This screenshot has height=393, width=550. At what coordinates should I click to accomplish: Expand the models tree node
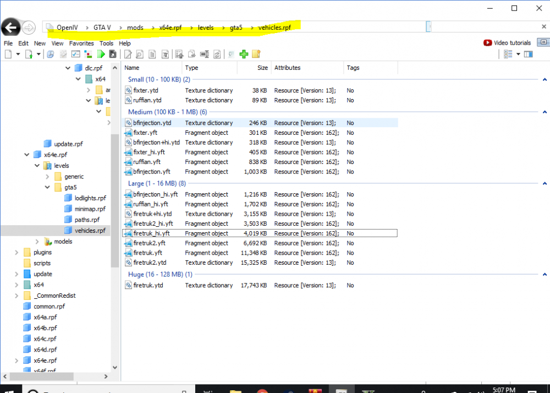[37, 242]
